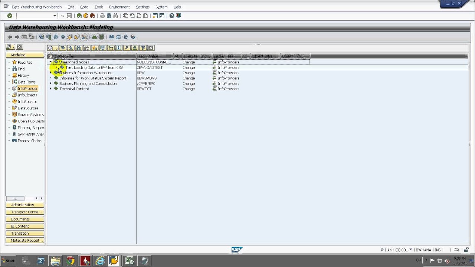Click the Tech. Name column header

point(155,56)
